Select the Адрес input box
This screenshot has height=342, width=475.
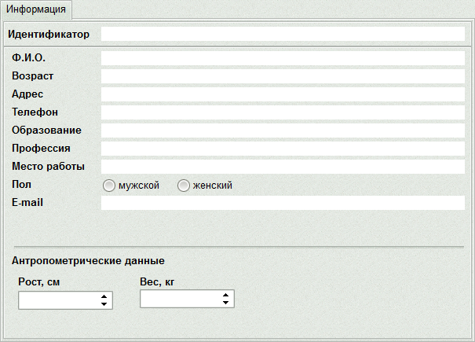[x=283, y=94]
